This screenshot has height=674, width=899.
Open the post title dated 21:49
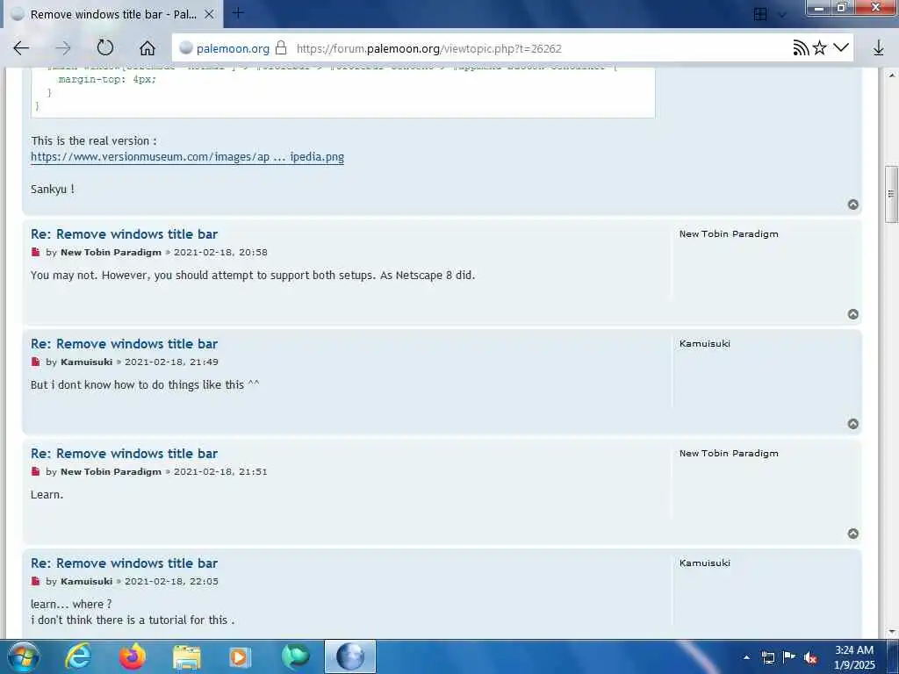(x=125, y=344)
